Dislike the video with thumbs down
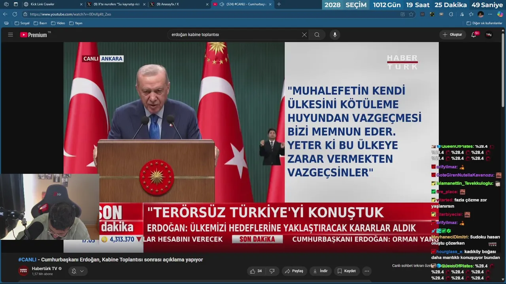This screenshot has width=506, height=284. (272, 271)
